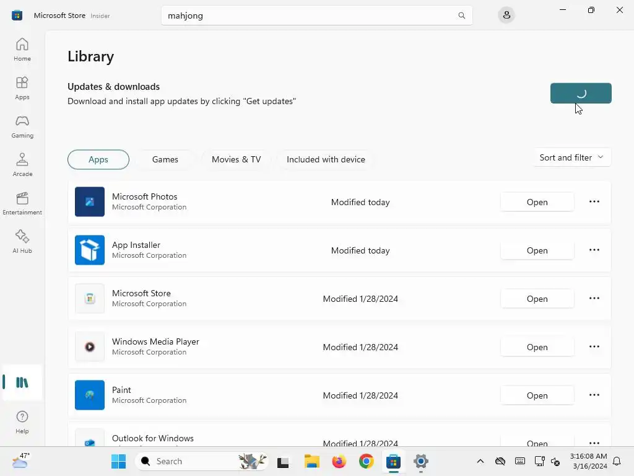The image size is (634, 476).
Task: Click the muted volume tray icon
Action: pos(555,461)
